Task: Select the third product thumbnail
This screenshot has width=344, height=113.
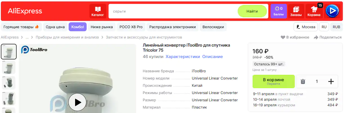Action: [9, 83]
